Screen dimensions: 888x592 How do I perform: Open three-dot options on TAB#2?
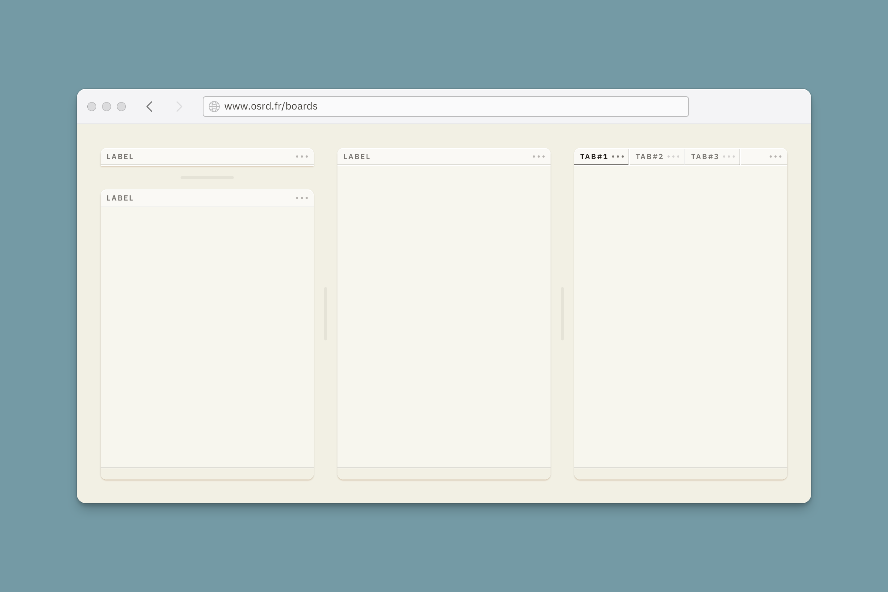(673, 157)
